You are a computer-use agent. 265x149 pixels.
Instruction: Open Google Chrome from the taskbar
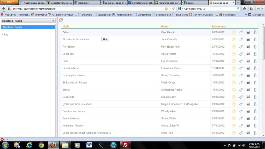tap(41, 145)
